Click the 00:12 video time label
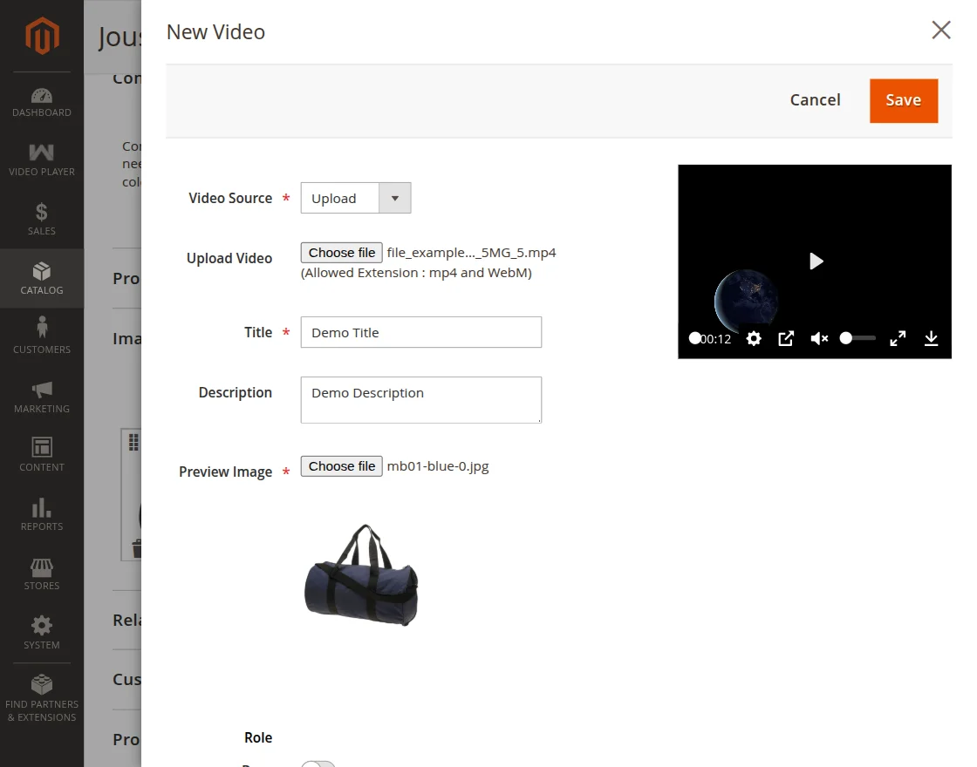977x767 pixels. pyautogui.click(x=715, y=339)
